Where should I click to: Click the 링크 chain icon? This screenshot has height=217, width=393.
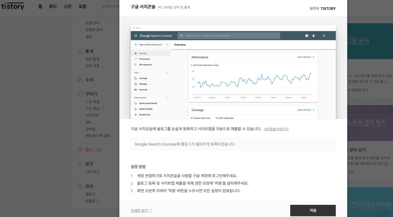80,164
